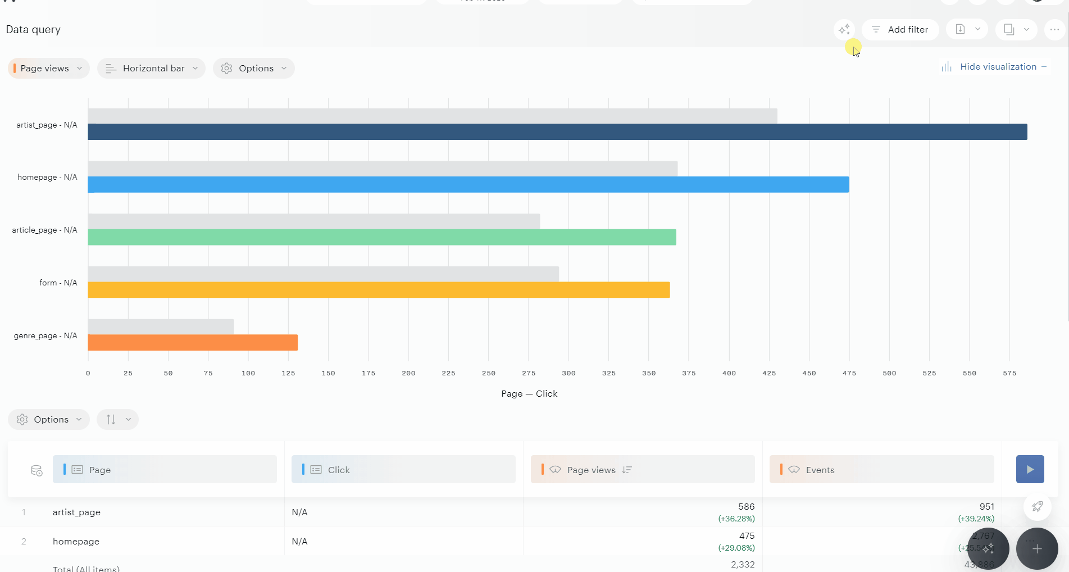
Task: Click the download export icon
Action: (x=960, y=29)
